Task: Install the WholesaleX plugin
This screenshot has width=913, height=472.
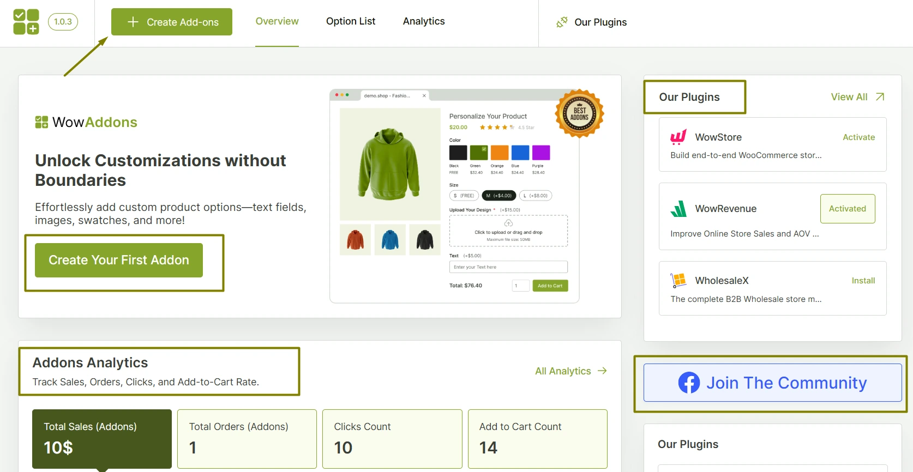Action: (x=863, y=281)
